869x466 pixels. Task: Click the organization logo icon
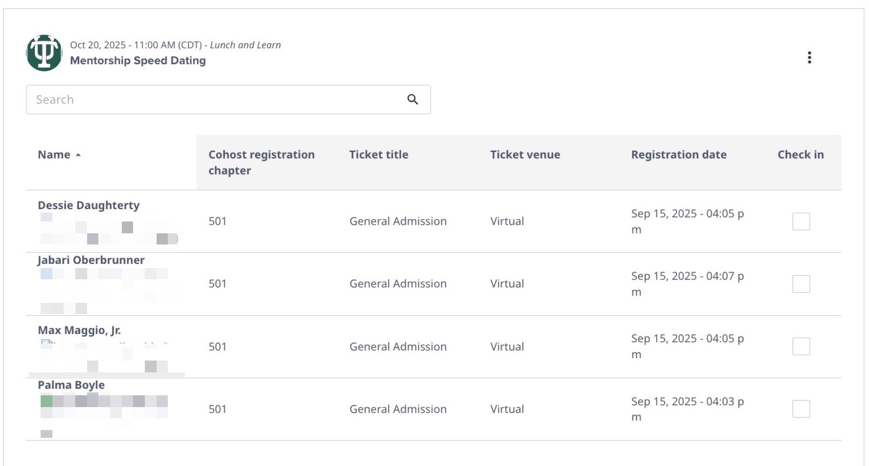[44, 53]
